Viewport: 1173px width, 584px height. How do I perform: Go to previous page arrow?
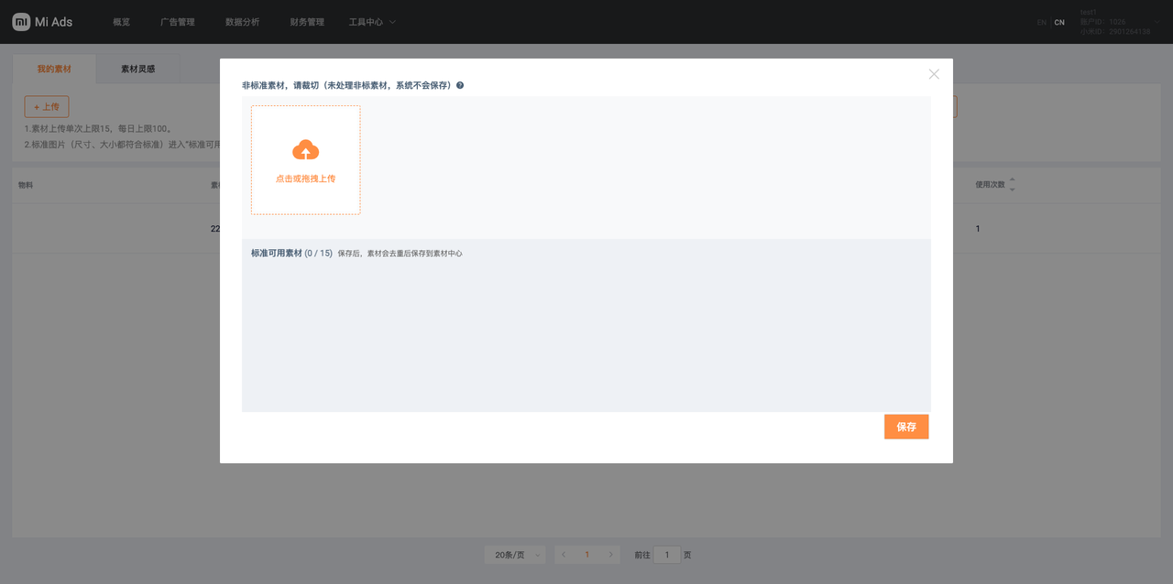pyautogui.click(x=564, y=555)
